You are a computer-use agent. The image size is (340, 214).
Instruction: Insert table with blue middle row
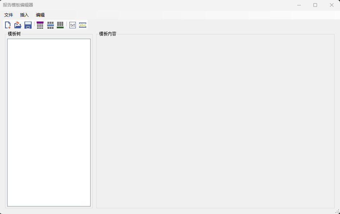click(x=50, y=25)
